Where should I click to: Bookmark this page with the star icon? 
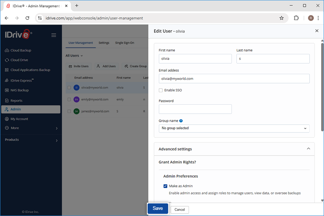coord(282,18)
